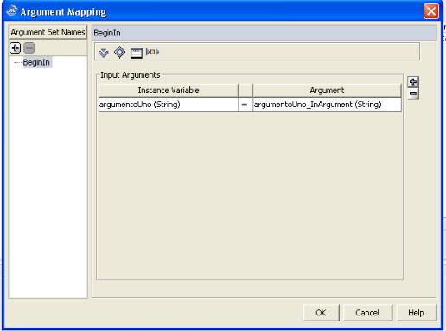Click the window-shaped toolbar icon
Image resolution: width=446 pixels, height=331 pixels.
(x=137, y=53)
